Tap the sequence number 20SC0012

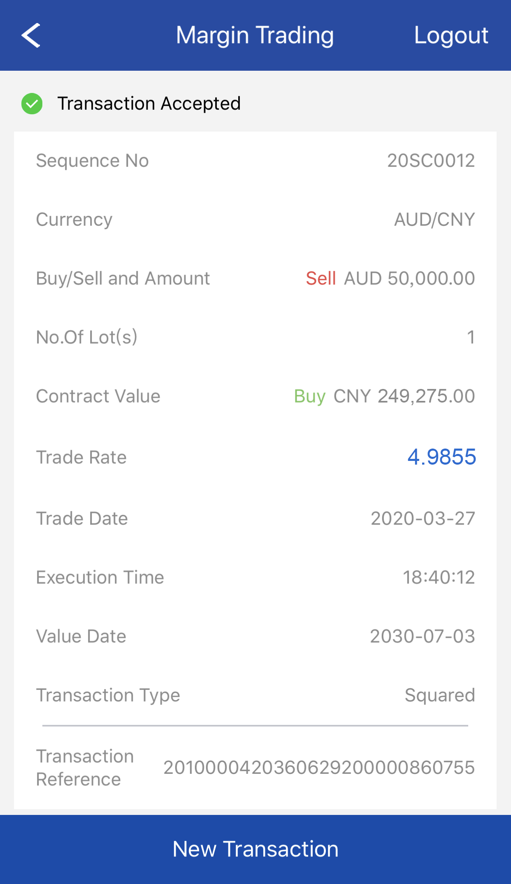click(x=431, y=161)
